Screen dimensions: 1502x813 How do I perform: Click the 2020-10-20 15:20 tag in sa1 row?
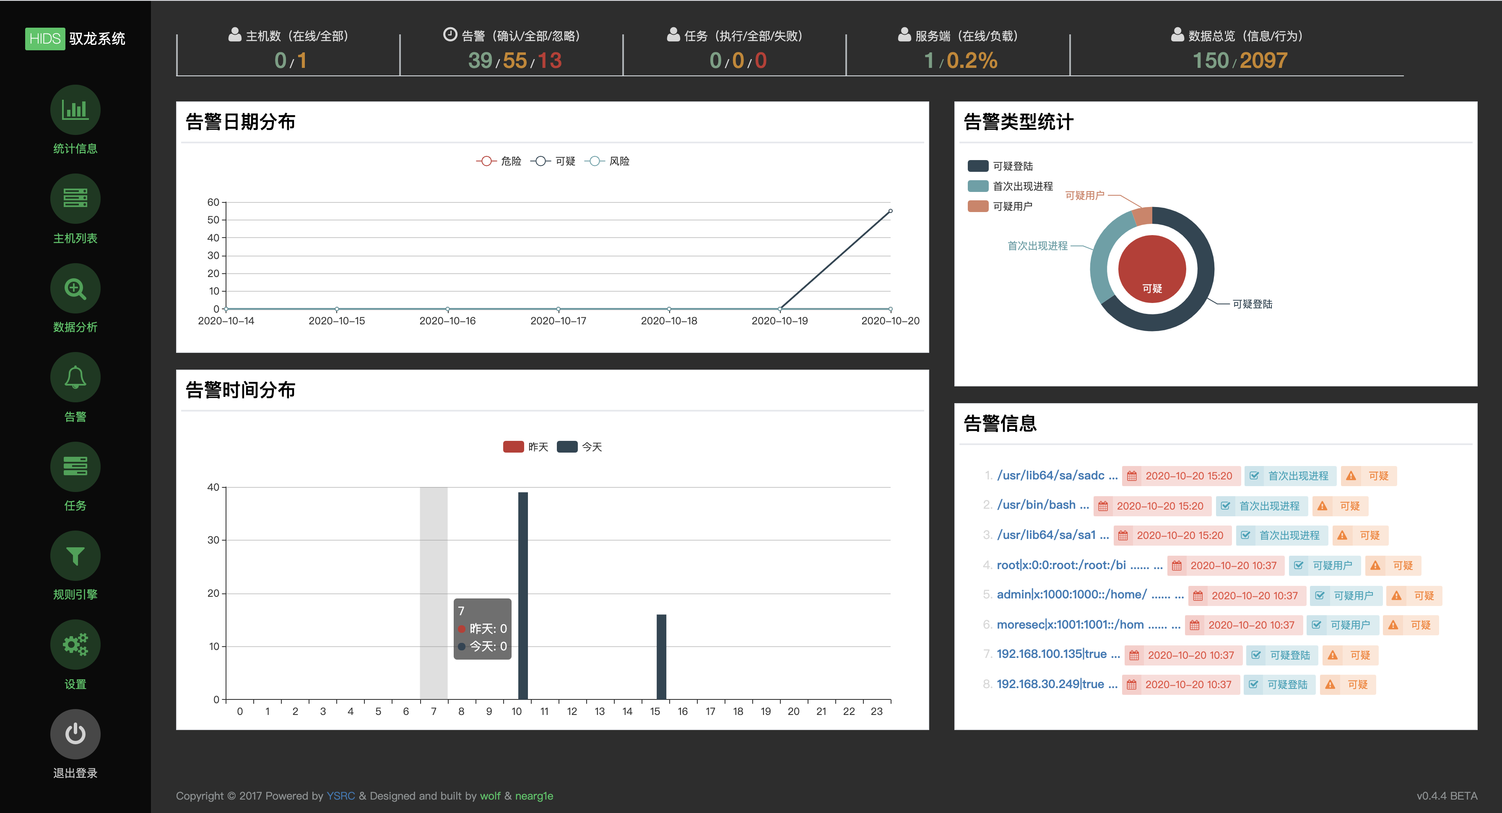coord(1172,536)
